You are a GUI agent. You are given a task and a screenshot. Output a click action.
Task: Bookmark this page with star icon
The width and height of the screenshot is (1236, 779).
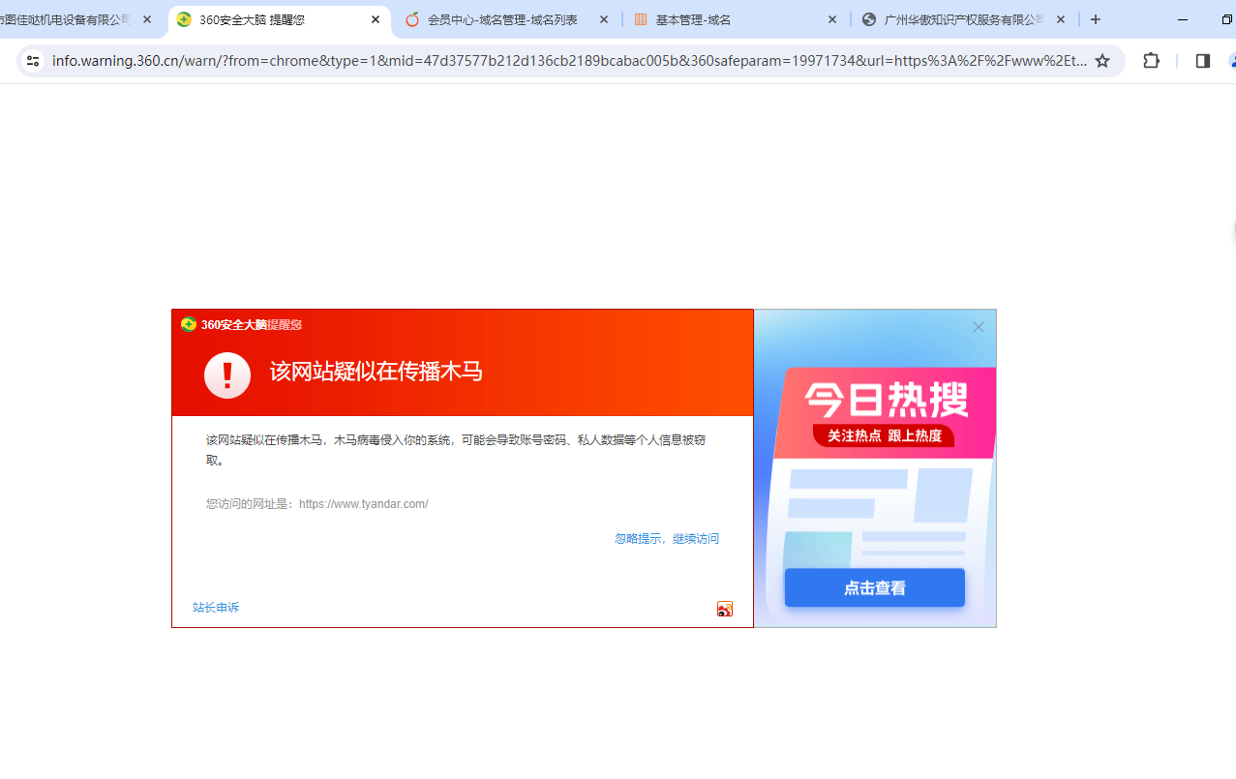[1102, 61]
